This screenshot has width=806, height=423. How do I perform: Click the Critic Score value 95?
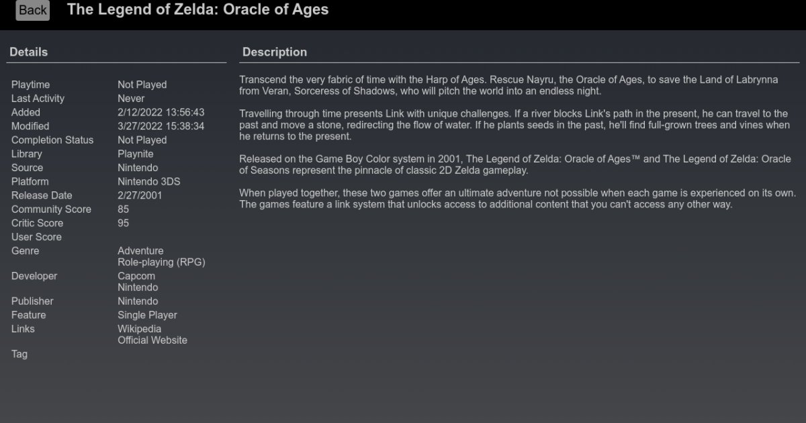[x=124, y=224]
